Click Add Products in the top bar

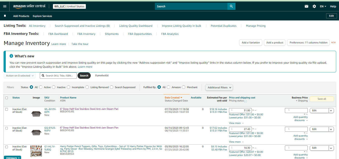(x=21, y=16)
